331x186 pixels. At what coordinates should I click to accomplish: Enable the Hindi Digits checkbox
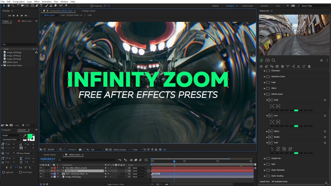(x=20, y=172)
